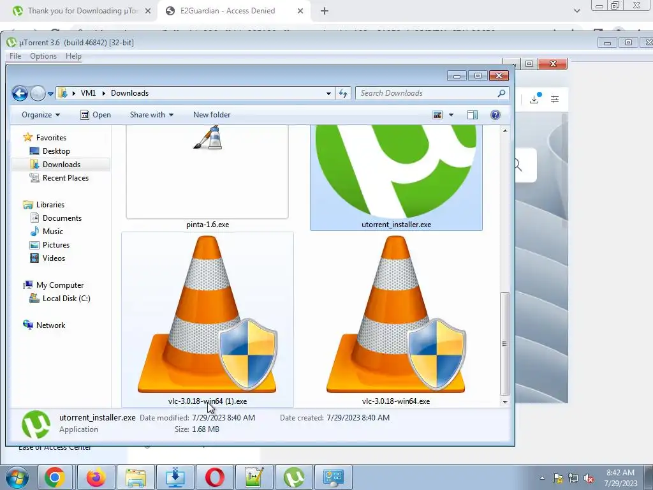Open Local Disk (C:)

click(x=66, y=299)
